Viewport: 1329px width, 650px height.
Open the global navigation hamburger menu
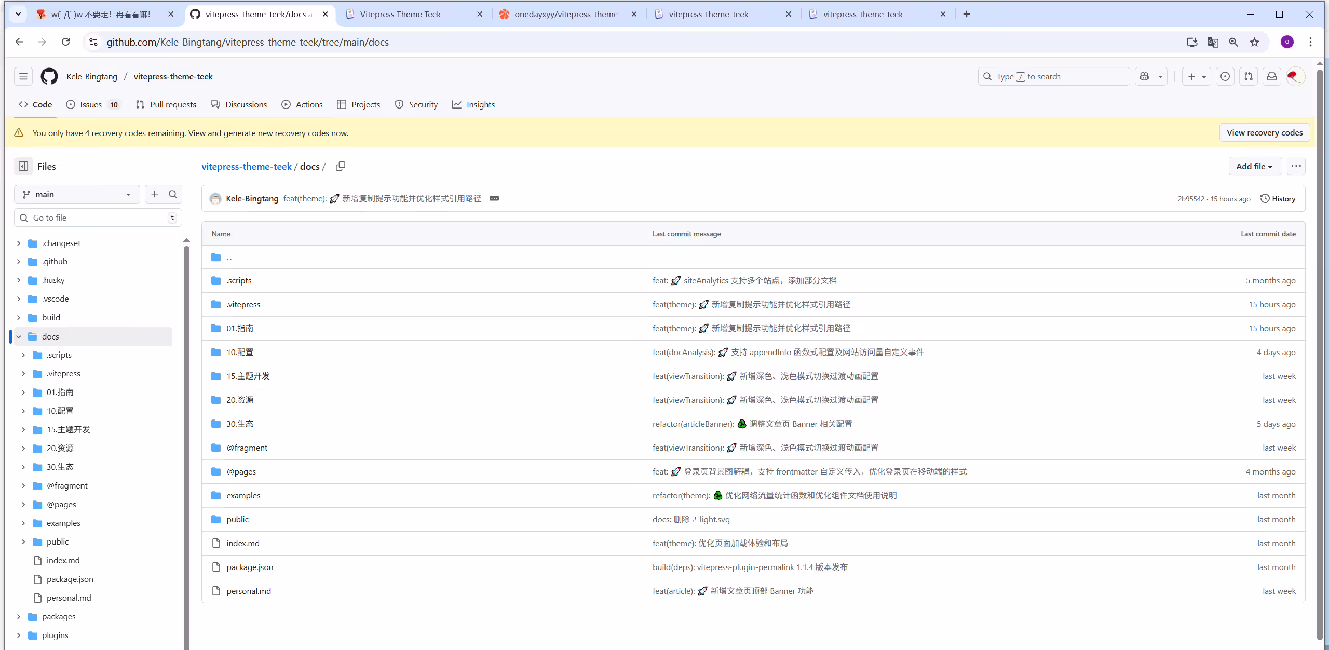(23, 76)
